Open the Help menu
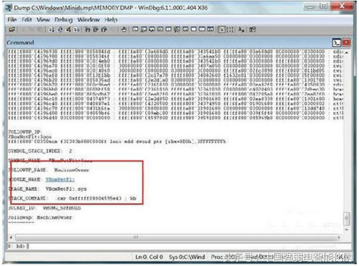359x266 pixels. [x=111, y=19]
